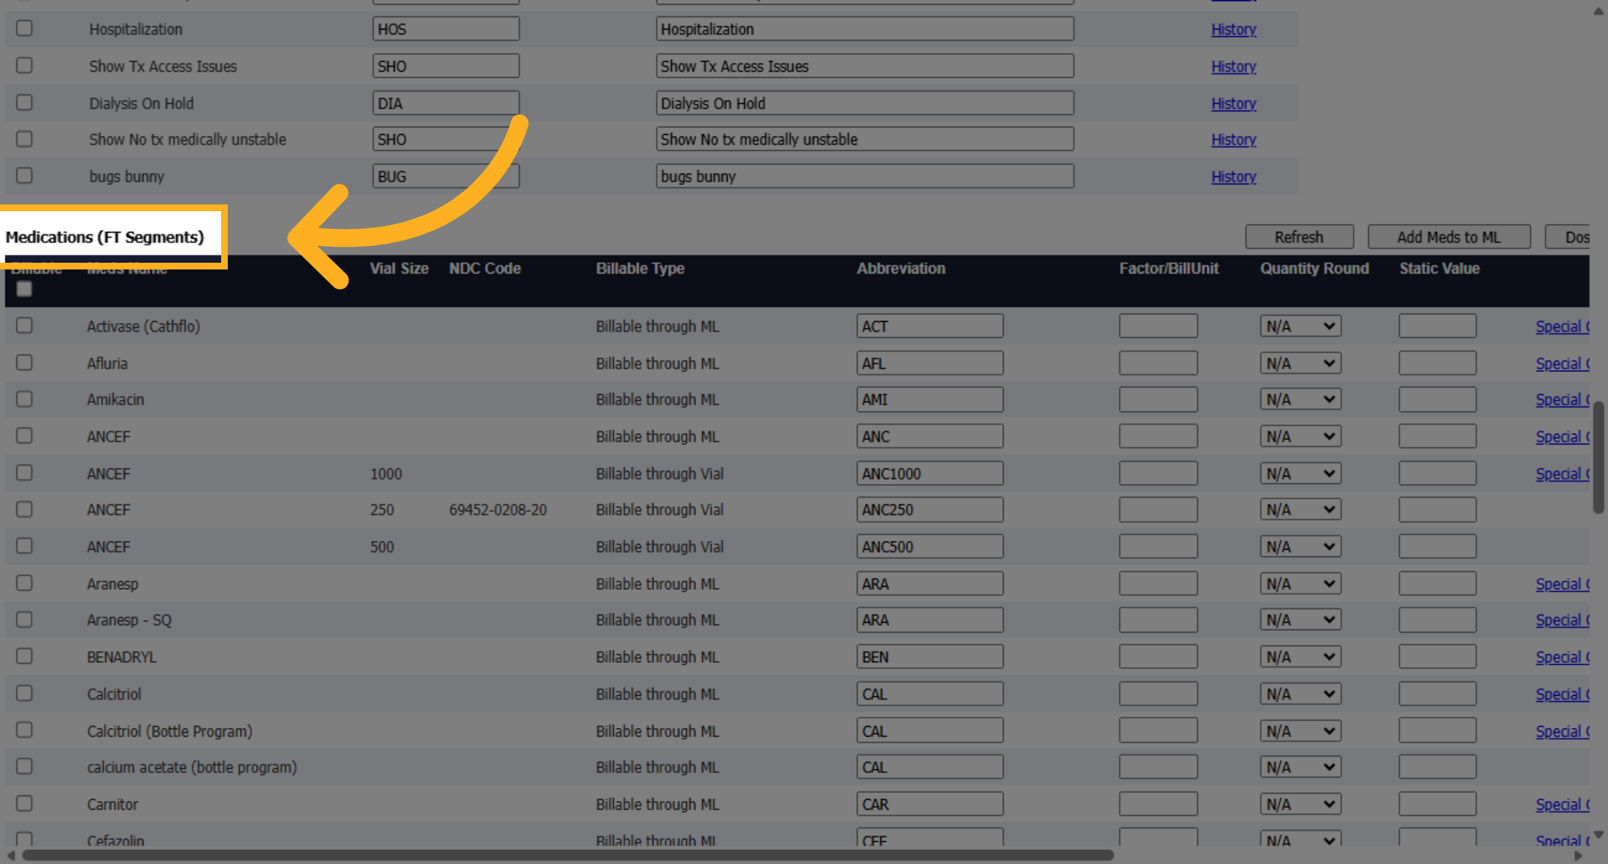Open Special link for Amikacin row
The image size is (1608, 864).
1562,399
